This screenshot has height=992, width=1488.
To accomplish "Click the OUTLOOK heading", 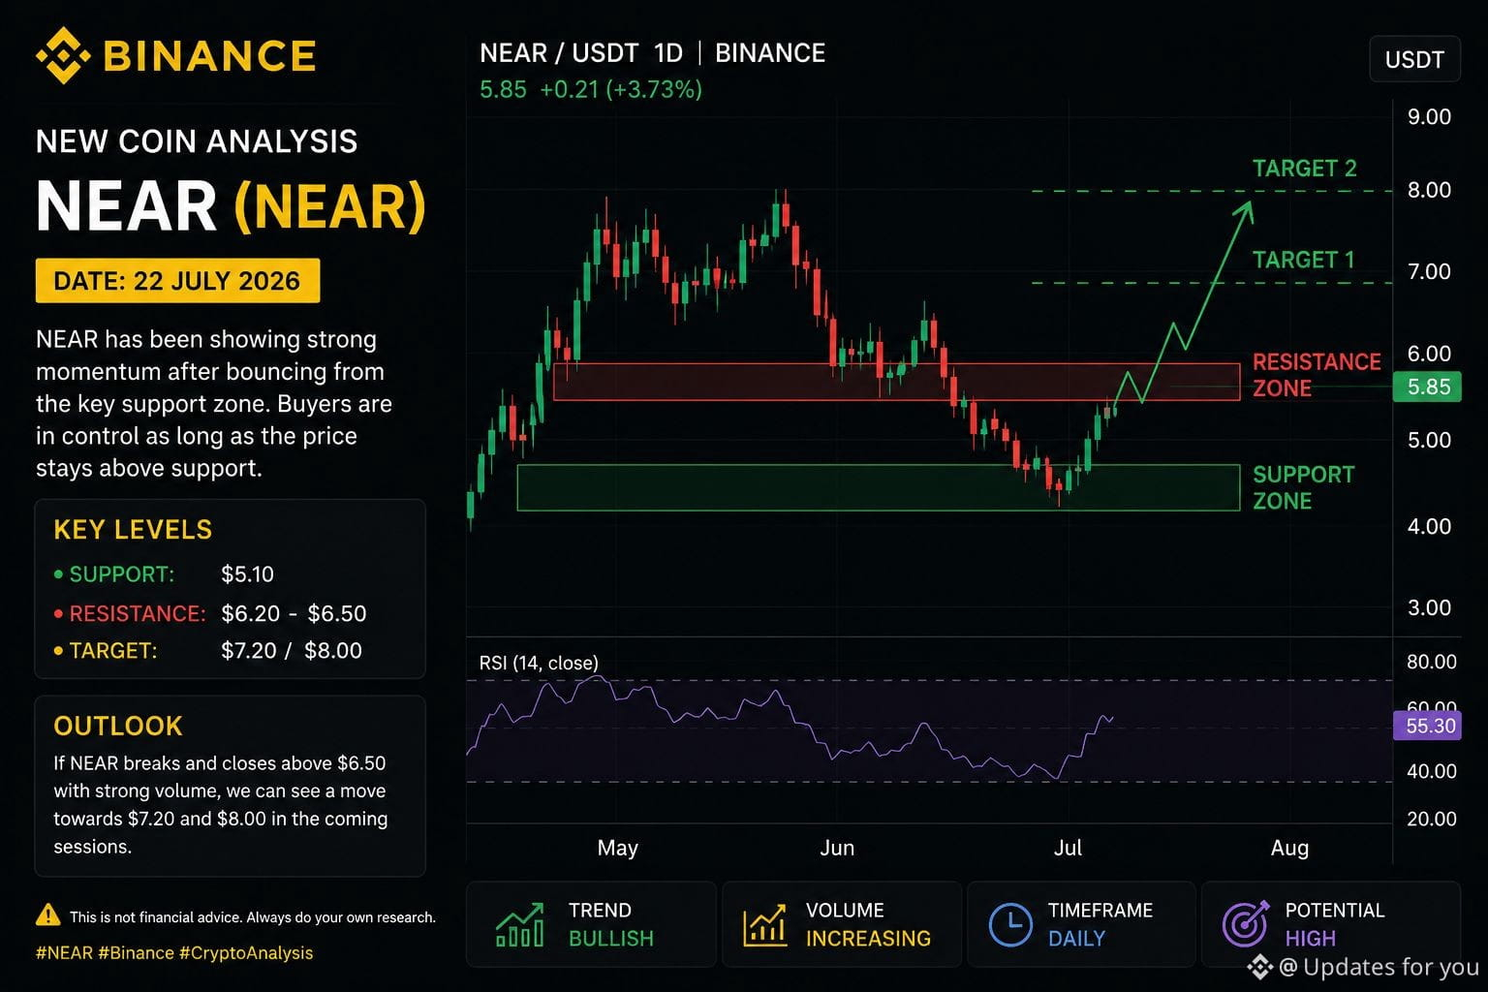I will tap(118, 726).
